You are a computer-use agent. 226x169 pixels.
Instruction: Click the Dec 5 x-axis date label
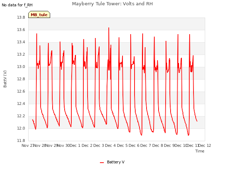tap(123, 145)
